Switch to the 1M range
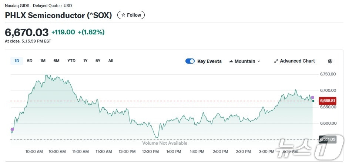 pos(43,61)
